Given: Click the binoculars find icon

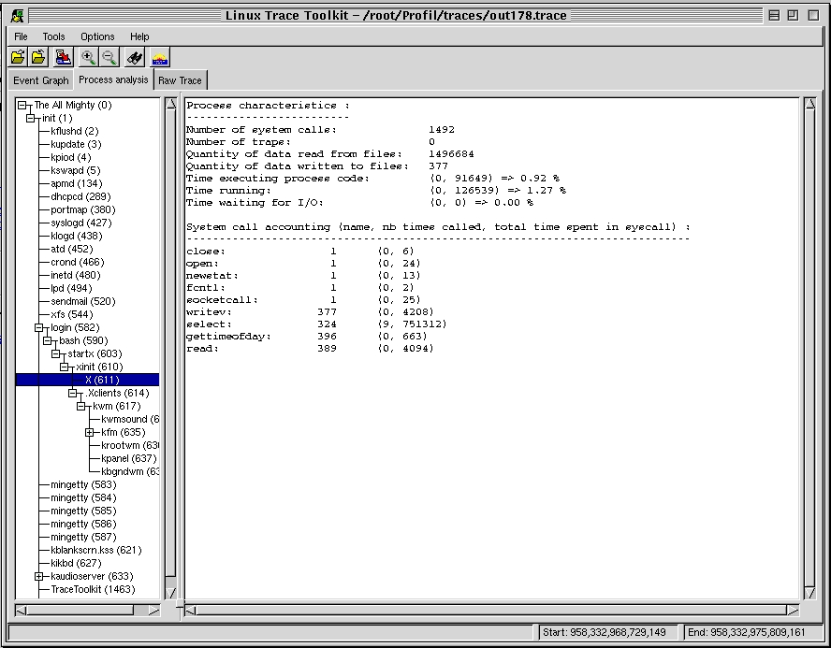Looking at the screenshot, I should [135, 57].
